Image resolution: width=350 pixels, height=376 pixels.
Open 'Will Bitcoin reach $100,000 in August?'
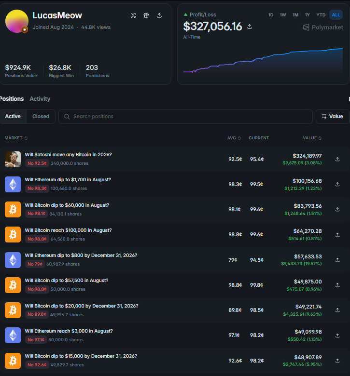pyautogui.click(x=68, y=230)
